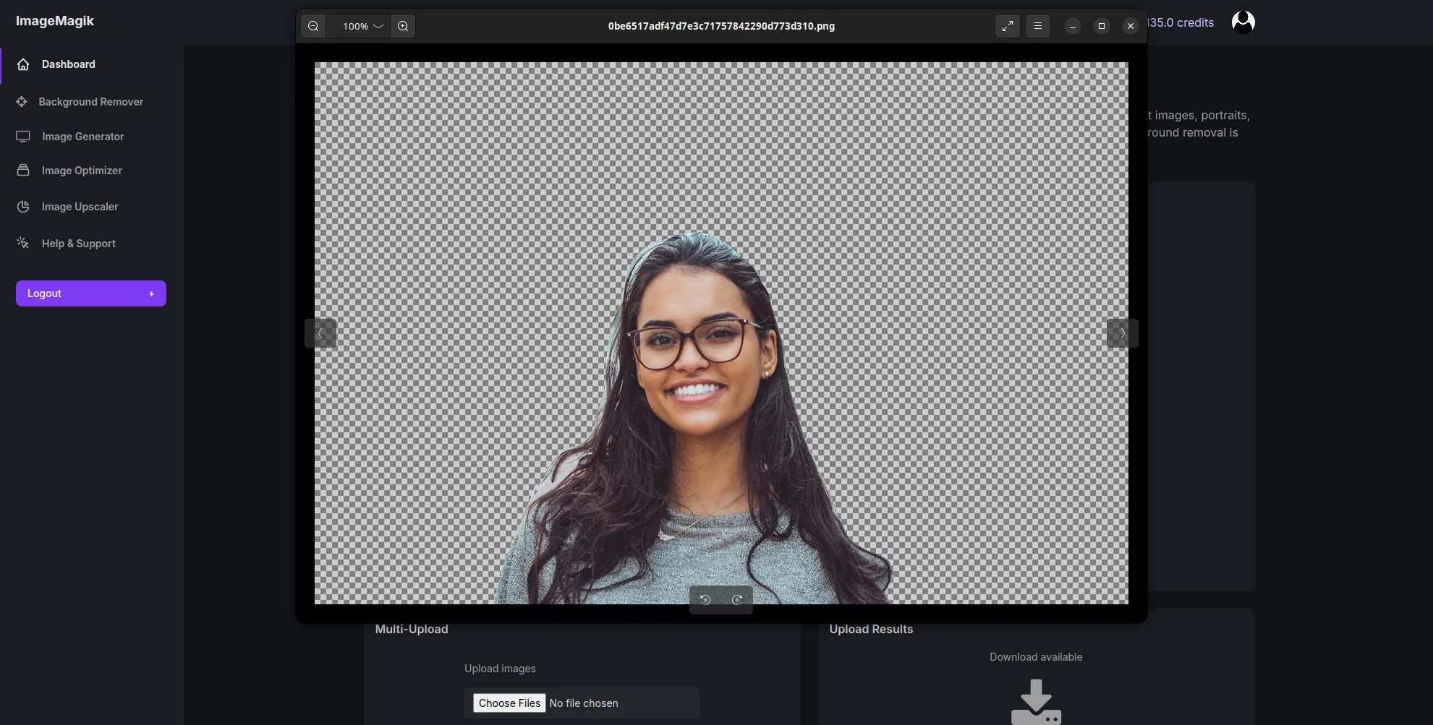Open the user profile avatar menu
The height and width of the screenshot is (725, 1433).
[x=1243, y=21]
